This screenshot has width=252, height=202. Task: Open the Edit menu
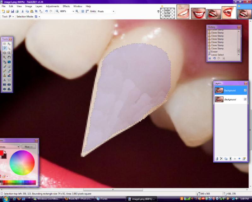[11, 6]
